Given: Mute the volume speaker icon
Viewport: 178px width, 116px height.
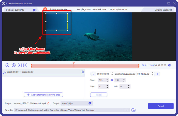Looking at the screenshot, I should [x=170, y=65].
